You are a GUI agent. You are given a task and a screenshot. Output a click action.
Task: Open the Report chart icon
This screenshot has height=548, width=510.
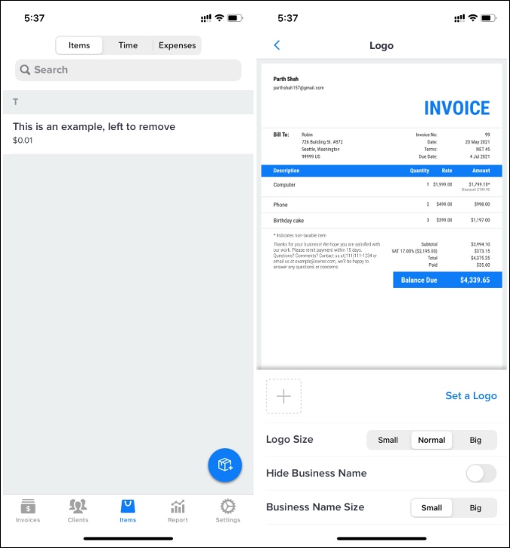click(x=178, y=506)
